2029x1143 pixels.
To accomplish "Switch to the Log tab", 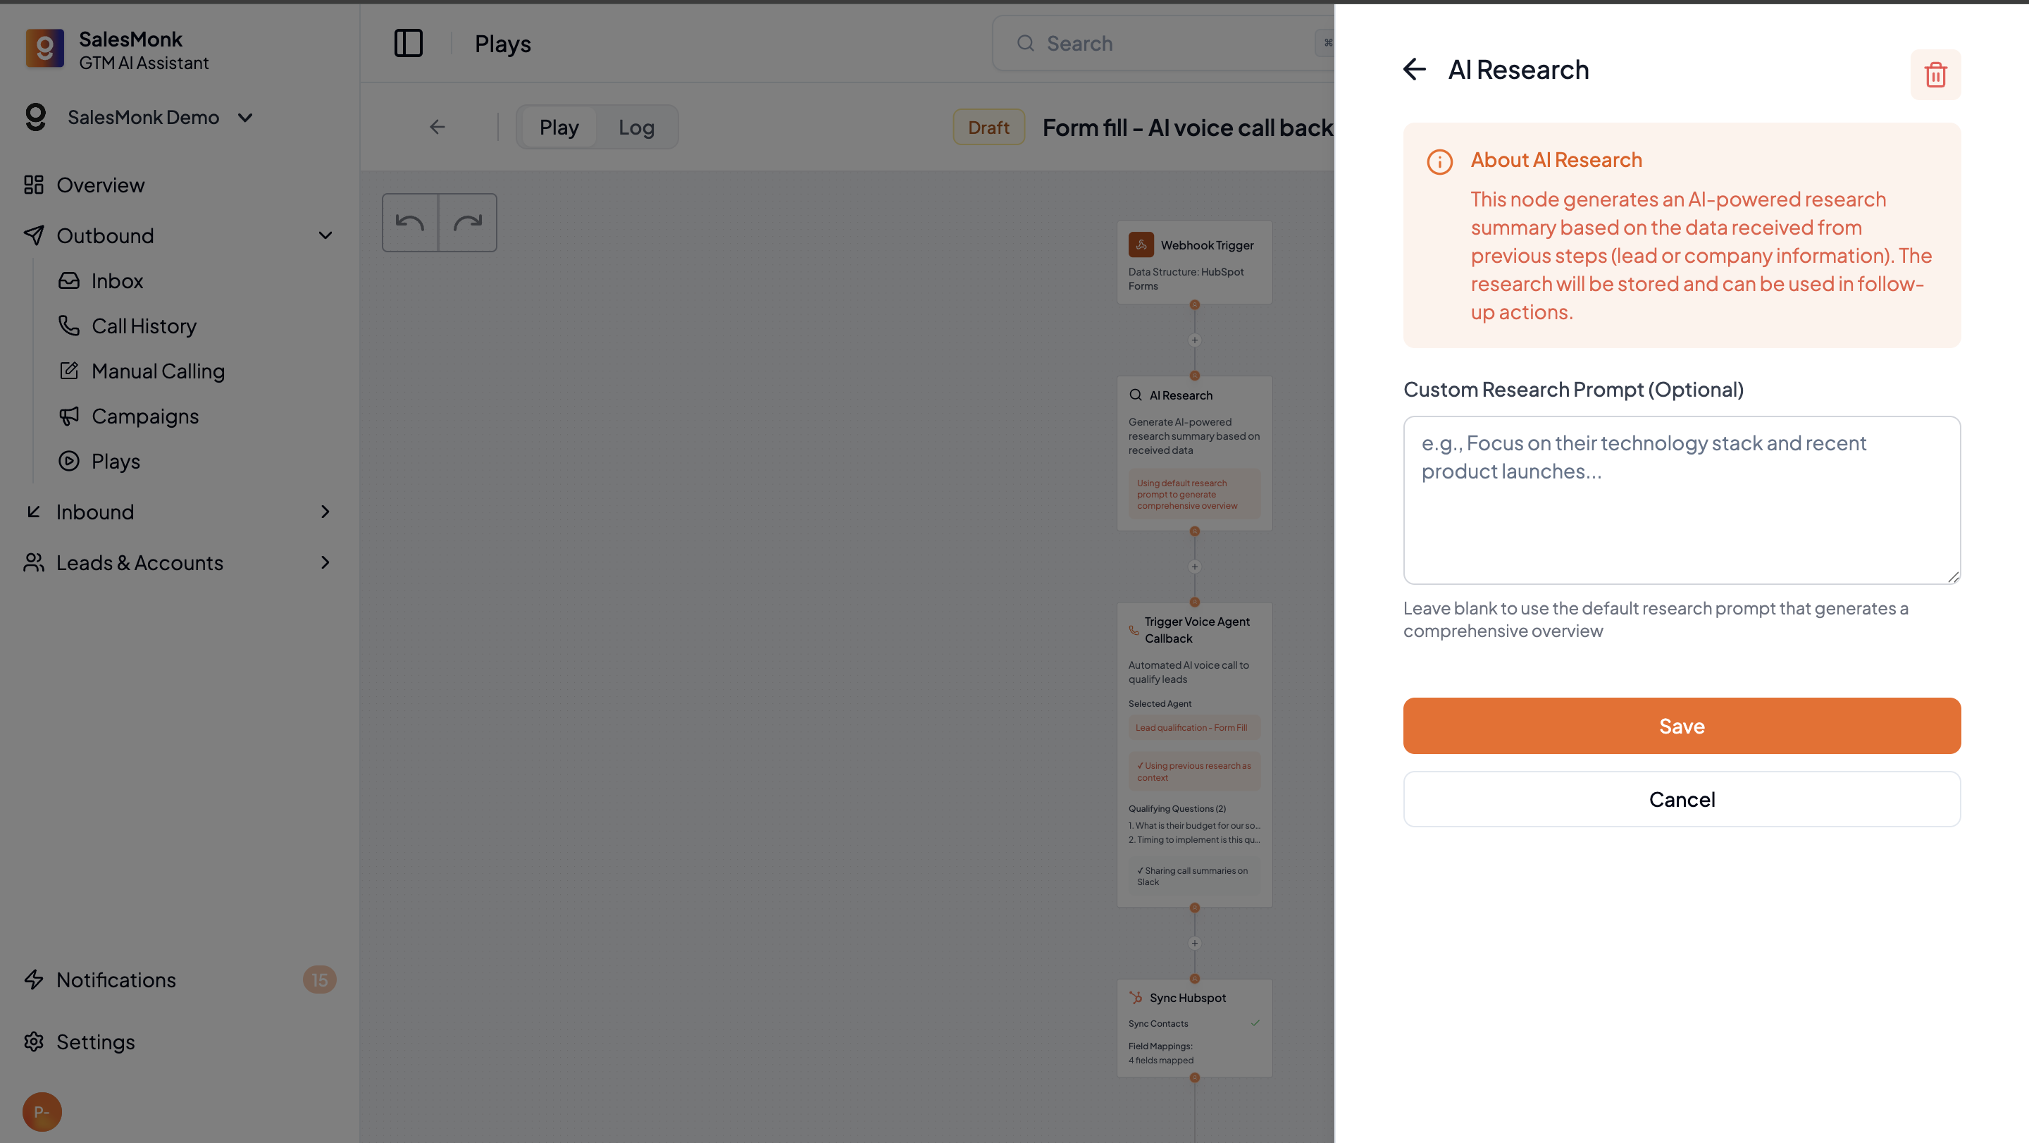I will (x=635, y=127).
